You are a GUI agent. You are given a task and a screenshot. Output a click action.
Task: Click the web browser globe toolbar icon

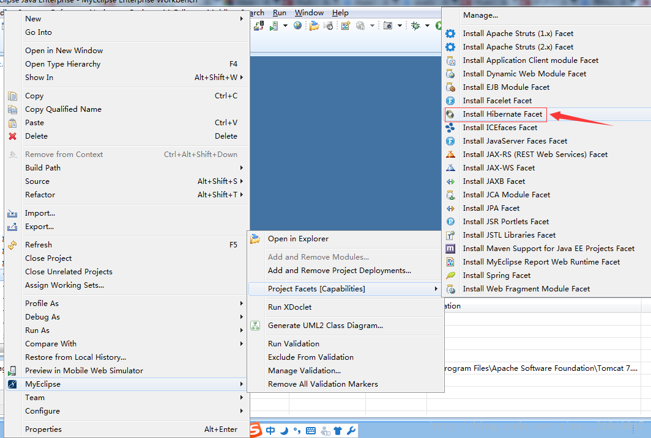click(x=297, y=26)
